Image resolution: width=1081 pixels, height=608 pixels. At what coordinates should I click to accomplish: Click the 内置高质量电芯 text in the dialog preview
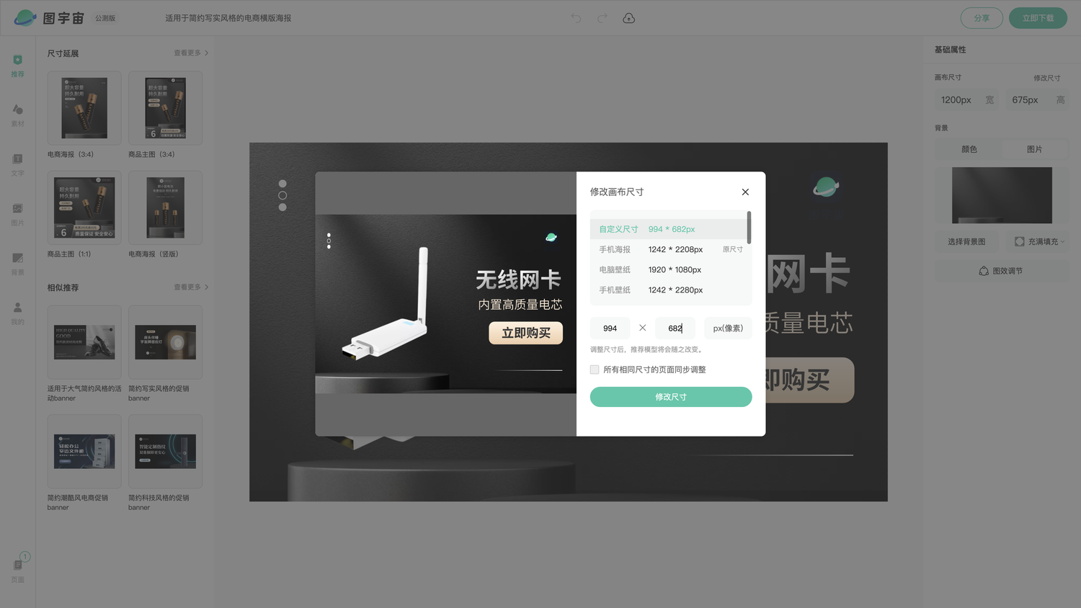point(520,305)
